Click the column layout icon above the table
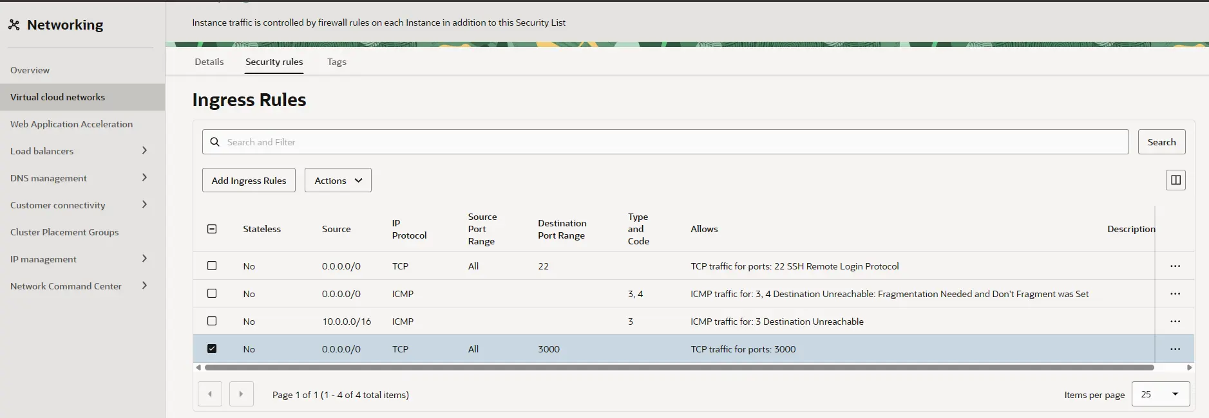 (x=1176, y=180)
